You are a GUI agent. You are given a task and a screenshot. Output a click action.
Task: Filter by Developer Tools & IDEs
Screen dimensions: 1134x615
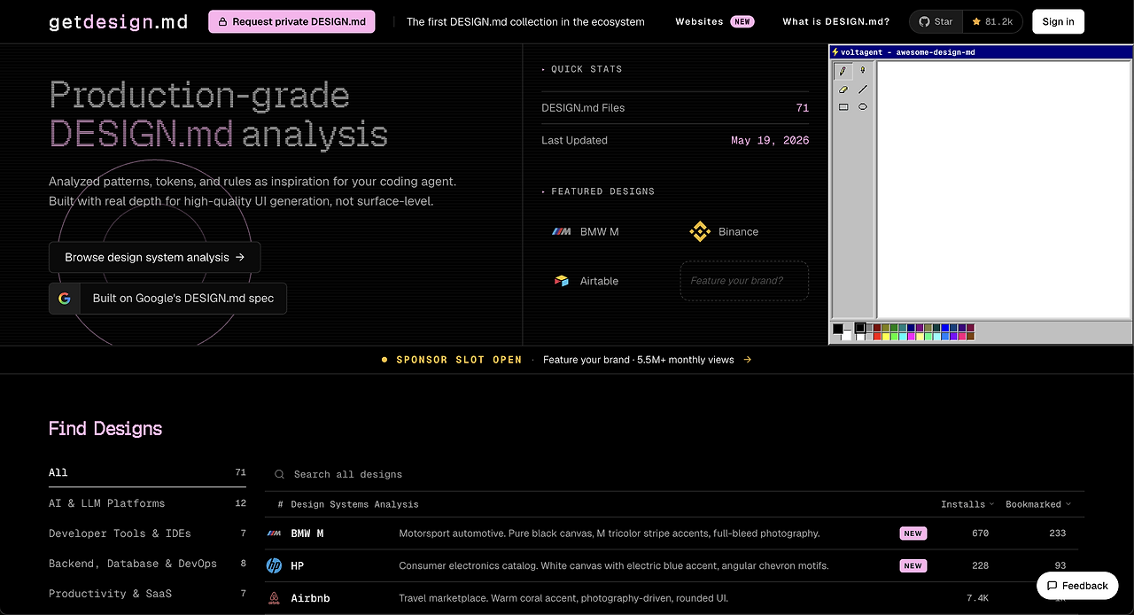147,533
